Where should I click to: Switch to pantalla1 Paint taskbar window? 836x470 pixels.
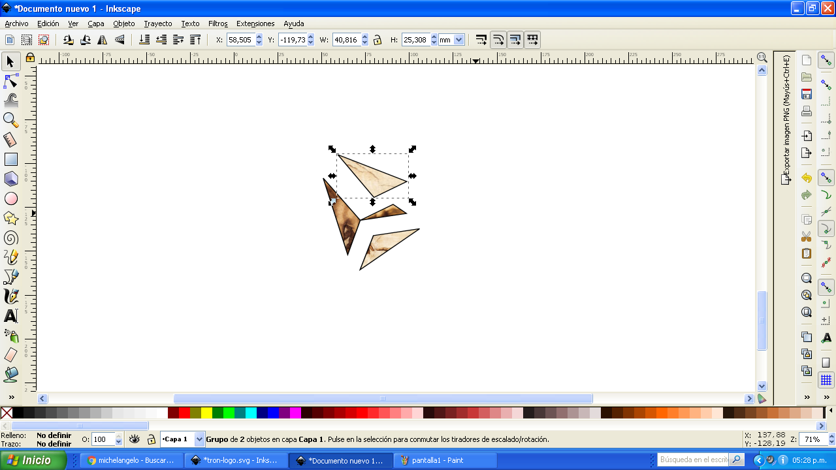(x=445, y=460)
